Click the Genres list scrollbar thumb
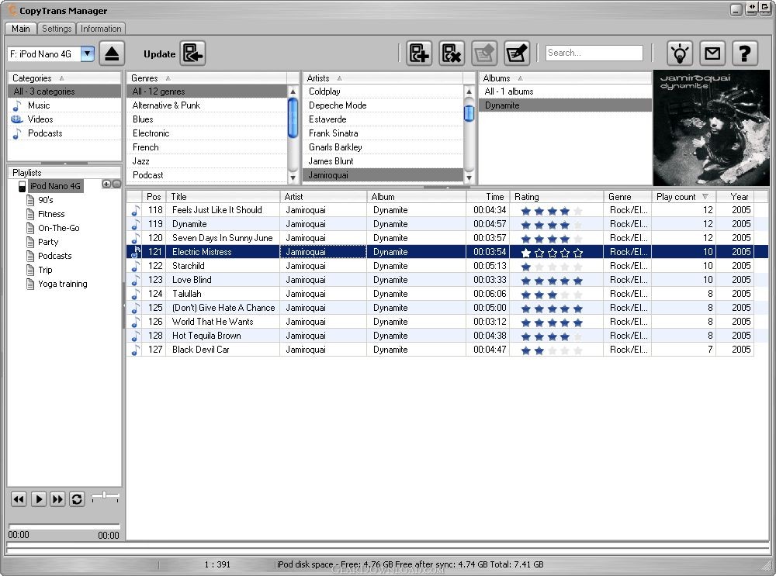This screenshot has height=576, width=776. coord(293,118)
